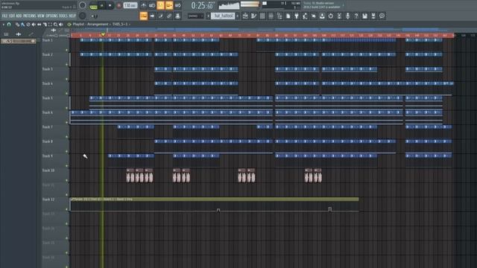Open the PATTERNS menu
The height and width of the screenshot is (268, 477).
coord(30,16)
